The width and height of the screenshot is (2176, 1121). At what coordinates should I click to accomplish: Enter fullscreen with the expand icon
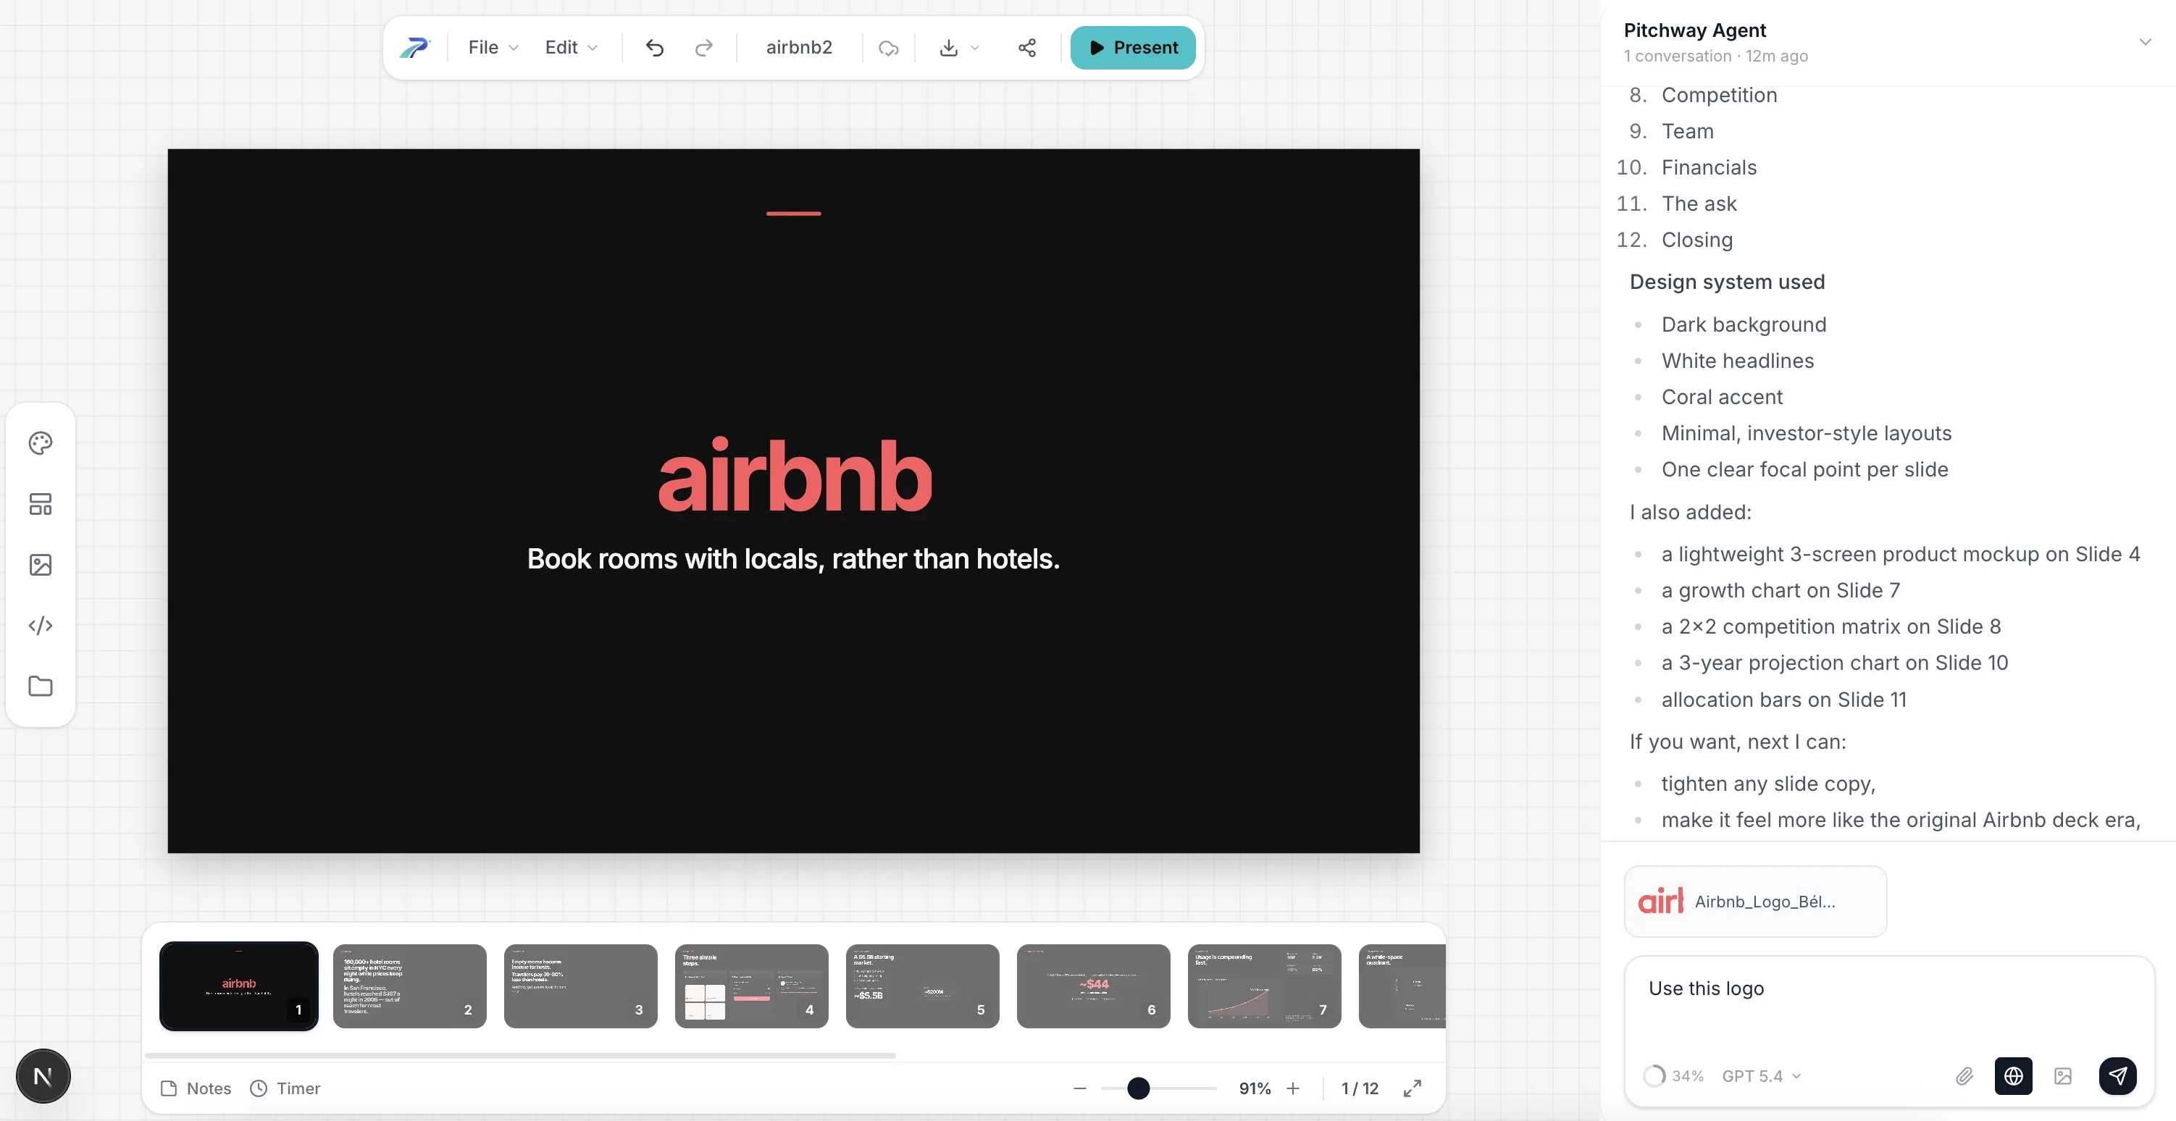[1413, 1088]
